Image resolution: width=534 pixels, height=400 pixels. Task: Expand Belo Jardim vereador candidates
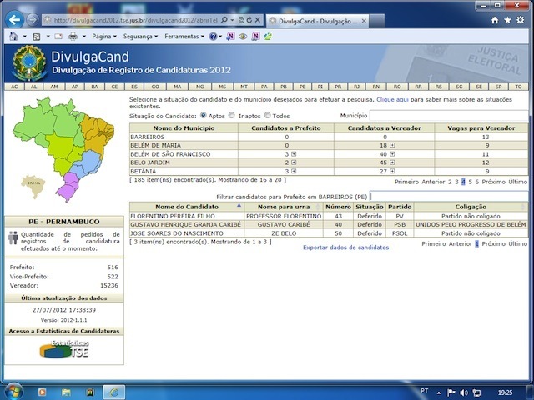[391, 162]
